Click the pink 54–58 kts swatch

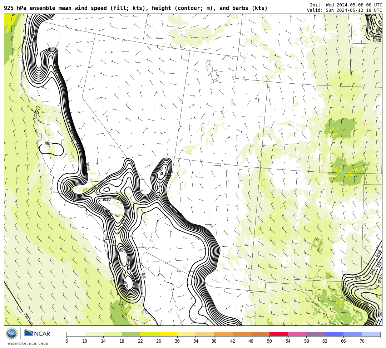297,334
